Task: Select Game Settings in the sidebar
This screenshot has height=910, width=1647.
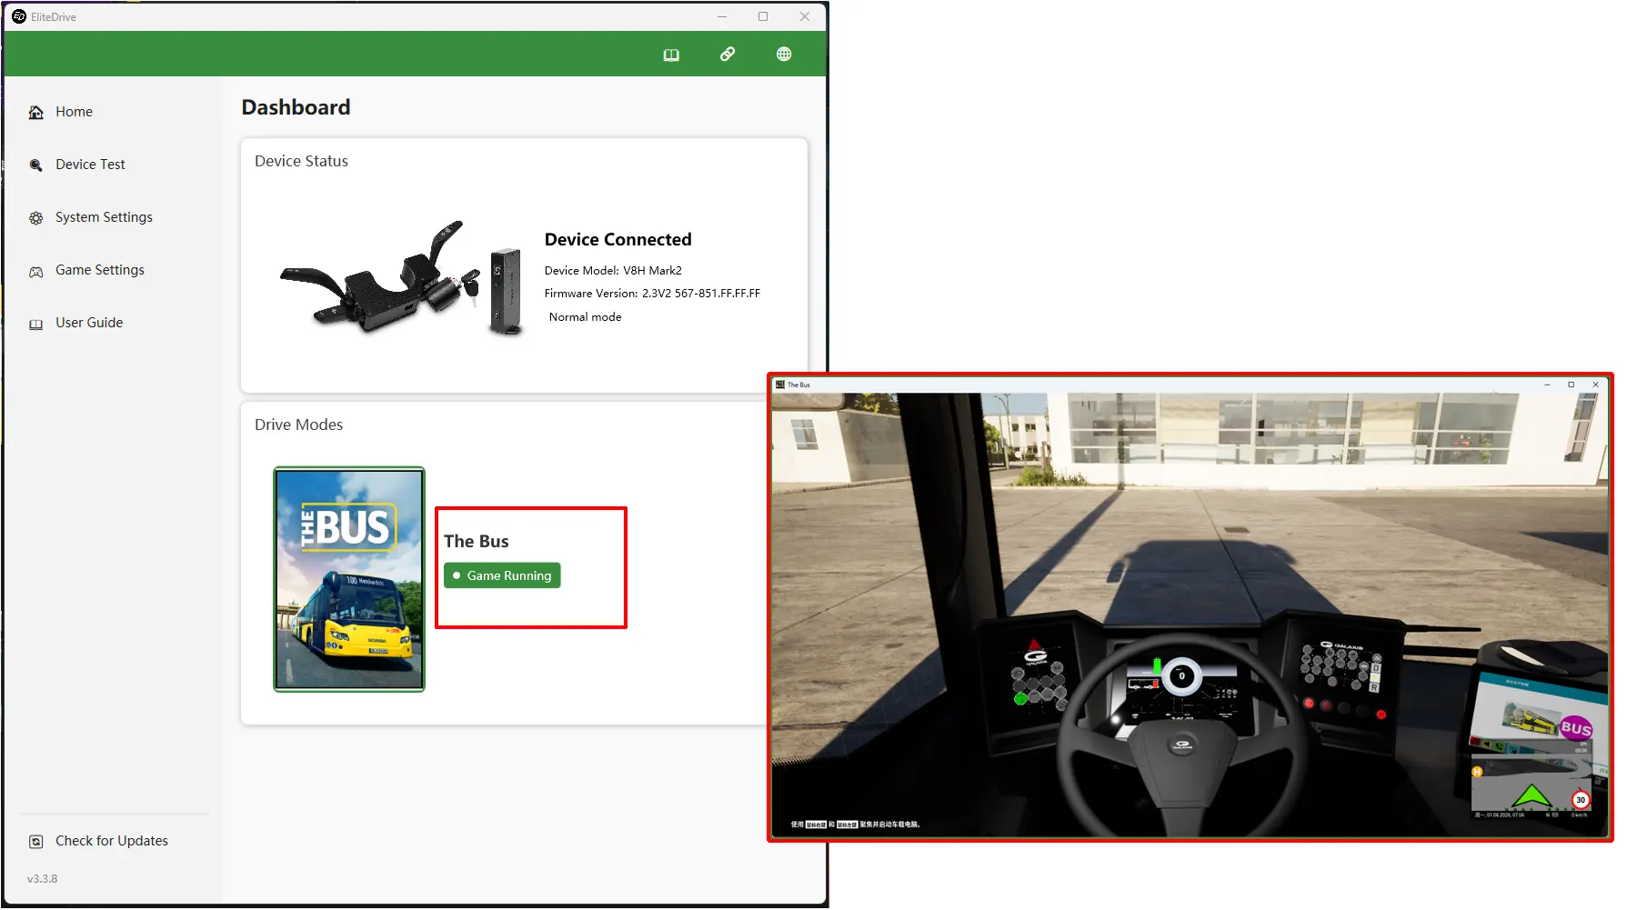Action: pyautogui.click(x=100, y=270)
